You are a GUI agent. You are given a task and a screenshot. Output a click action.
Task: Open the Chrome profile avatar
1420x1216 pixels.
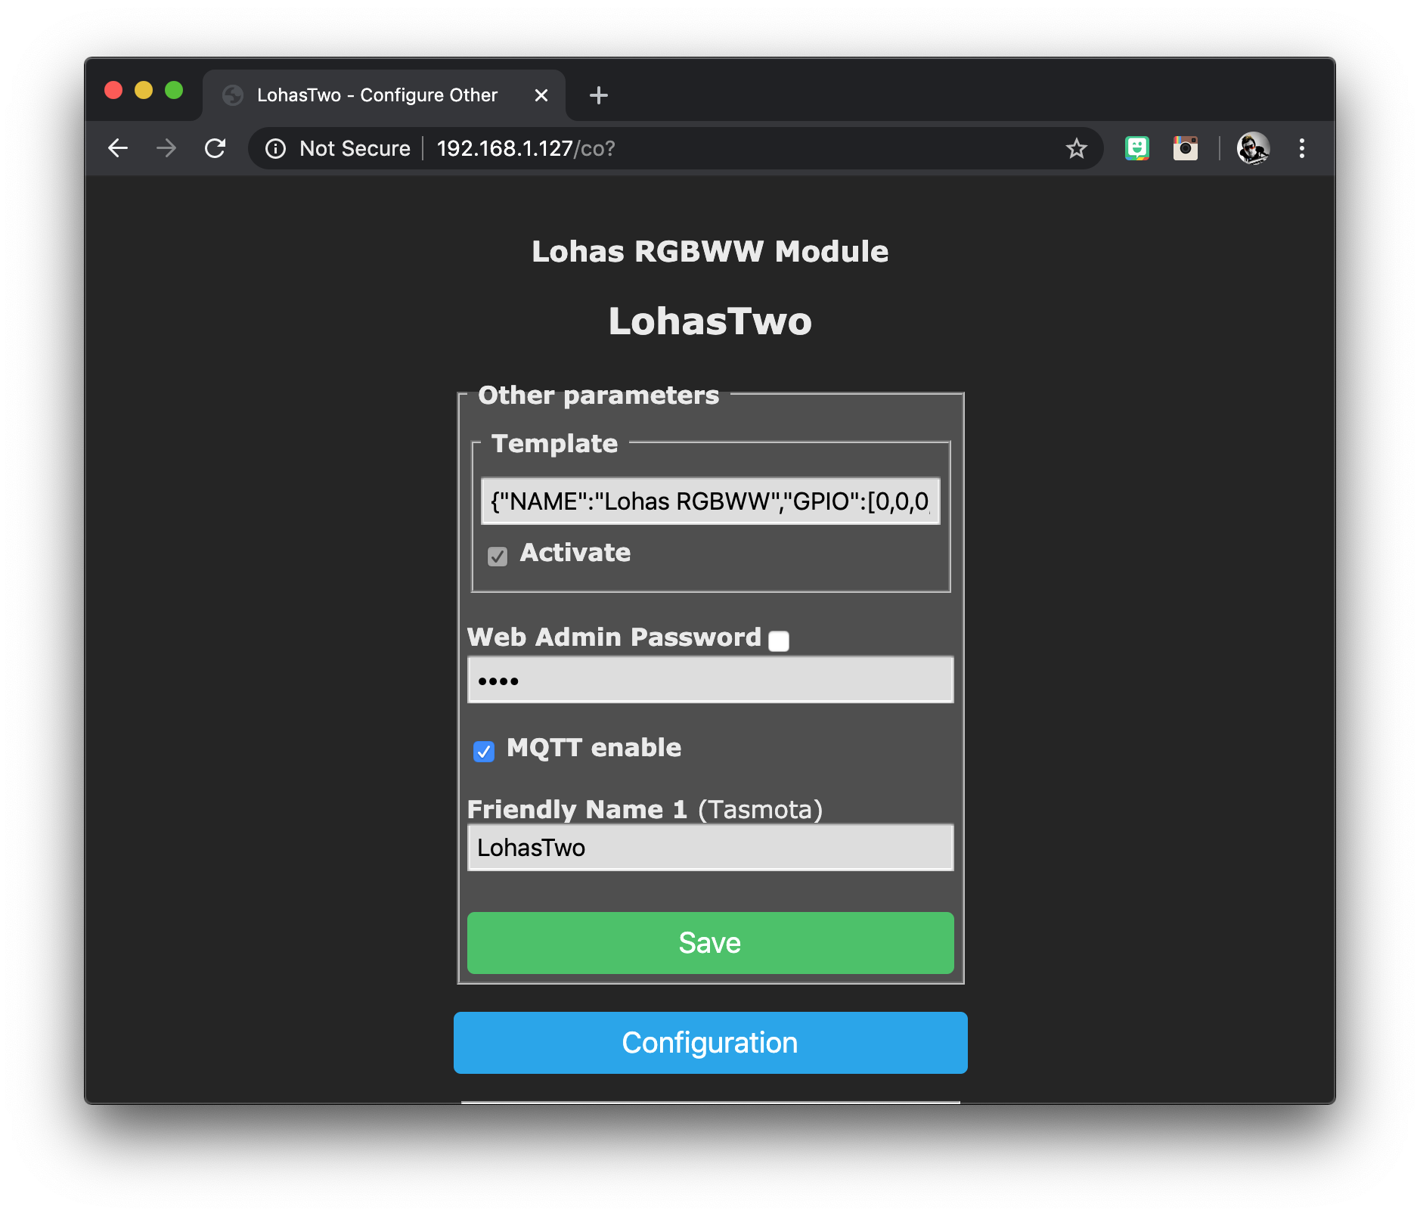(1253, 148)
